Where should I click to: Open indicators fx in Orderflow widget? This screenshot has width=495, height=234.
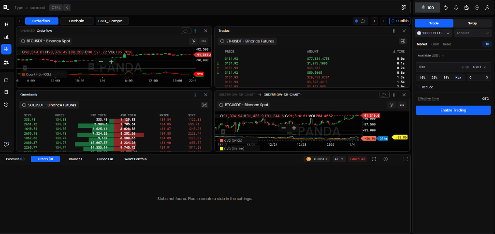(x=193, y=41)
